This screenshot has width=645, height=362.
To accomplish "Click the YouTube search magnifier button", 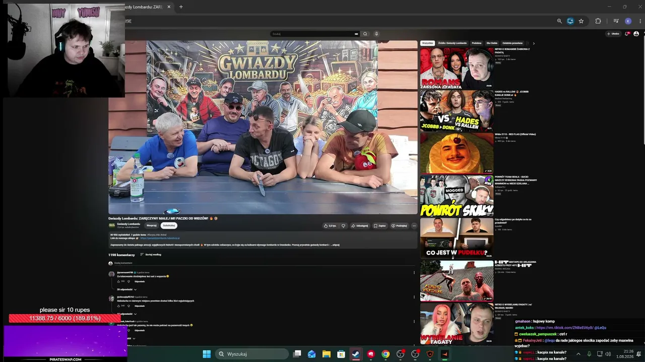I will [x=365, y=34].
